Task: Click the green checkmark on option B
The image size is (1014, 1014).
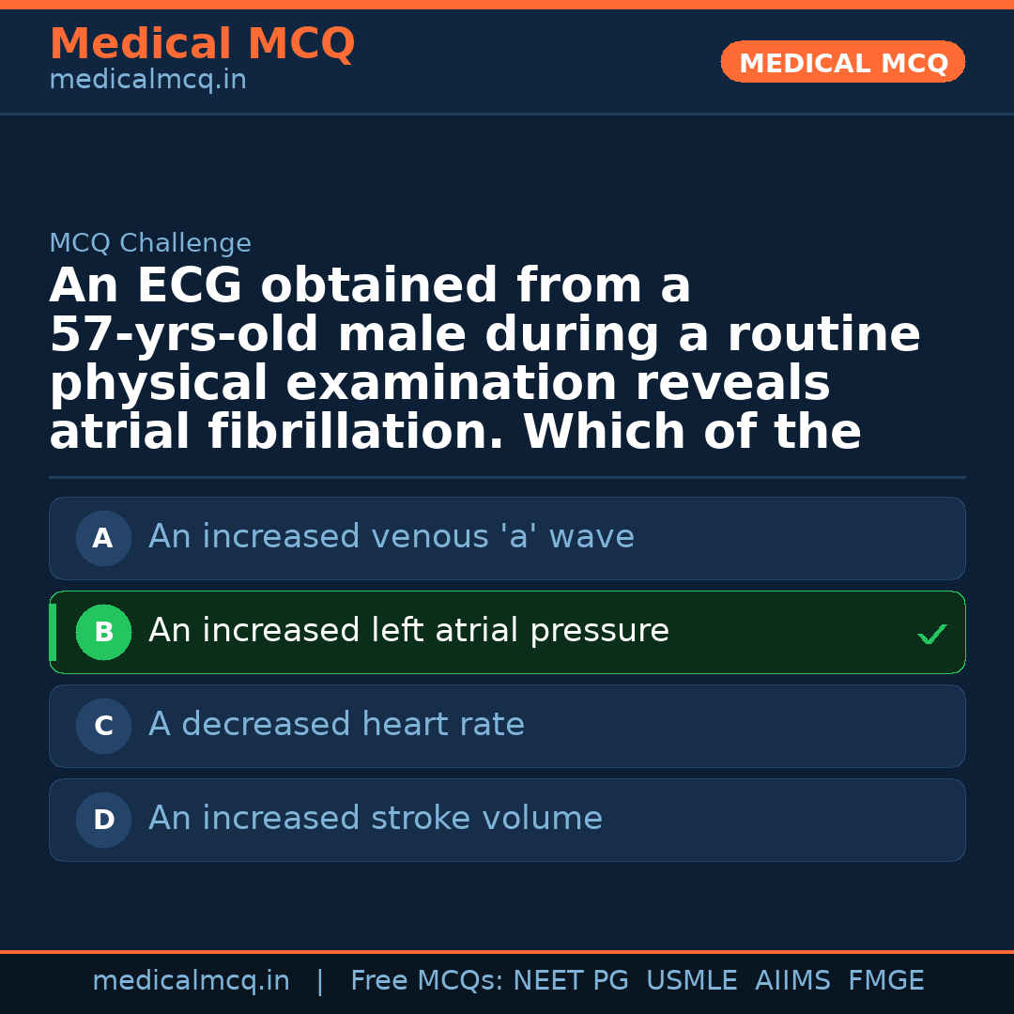Action: [931, 635]
